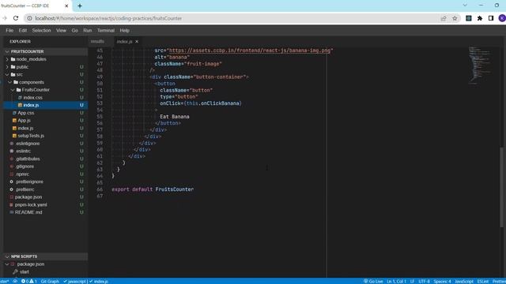
Task: Open the Edit menu
Action: (23, 30)
